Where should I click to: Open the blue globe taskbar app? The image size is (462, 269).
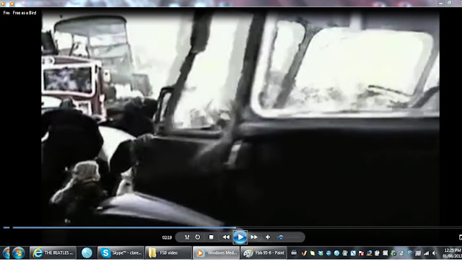pyautogui.click(x=87, y=253)
